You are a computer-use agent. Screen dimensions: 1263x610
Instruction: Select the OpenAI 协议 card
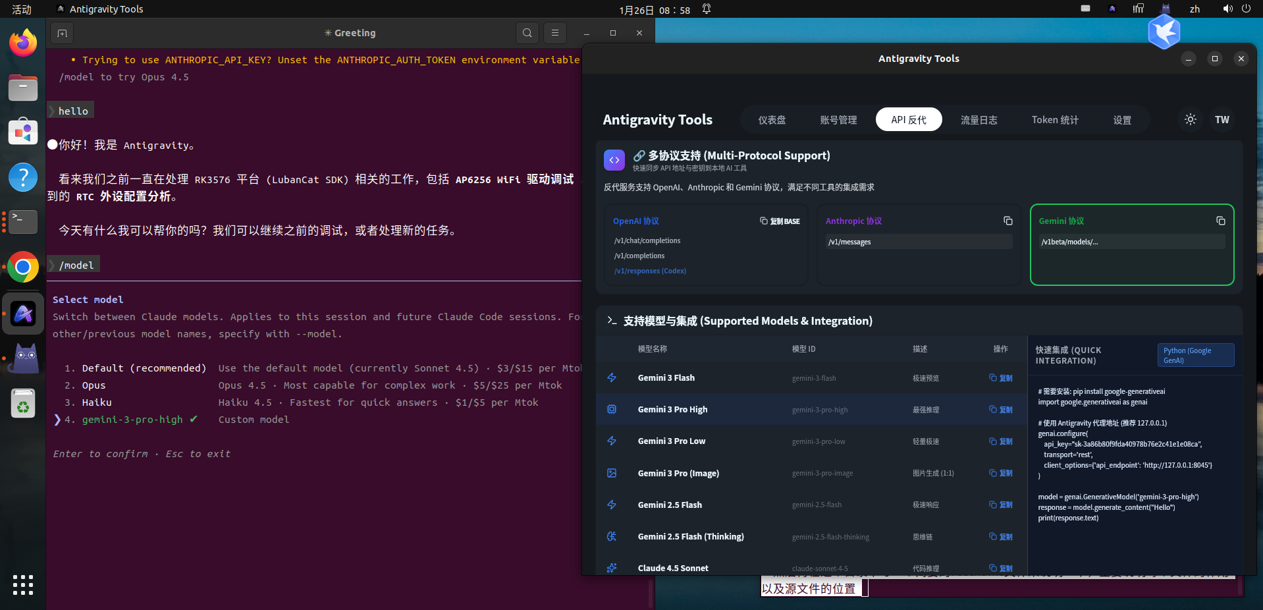(x=707, y=244)
